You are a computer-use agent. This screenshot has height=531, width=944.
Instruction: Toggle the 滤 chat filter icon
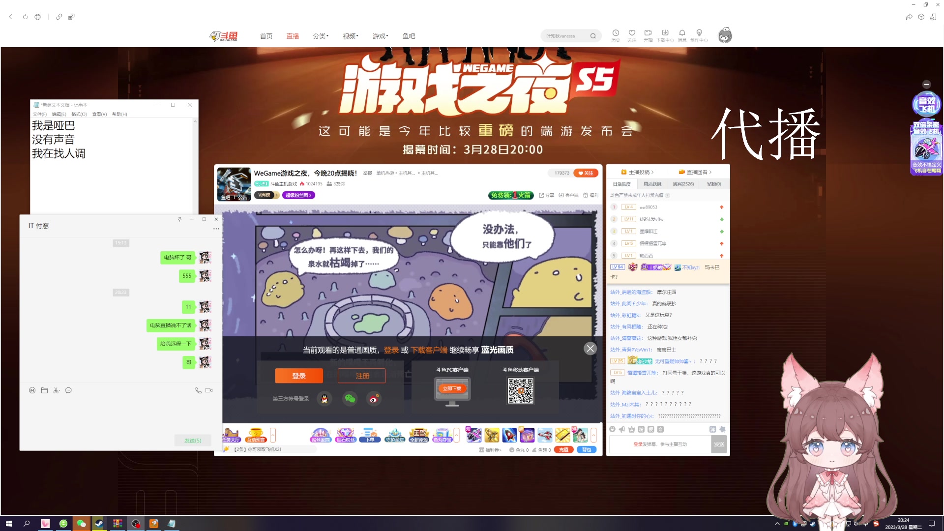[712, 429]
